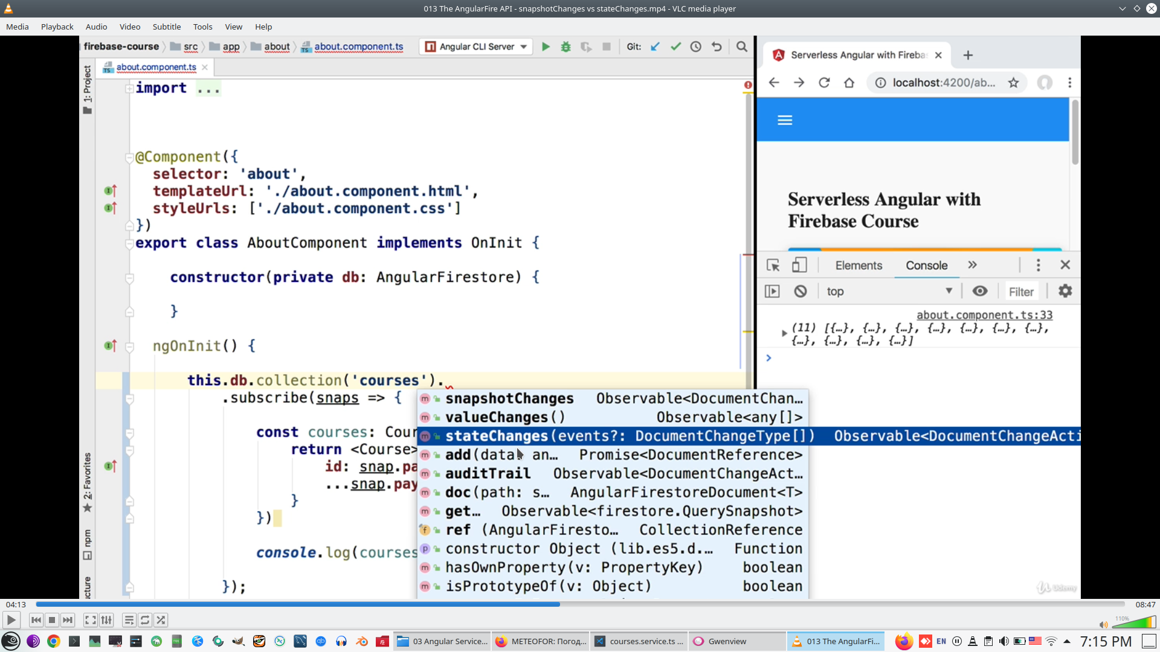Open the View menu
1160x652 pixels.
pyautogui.click(x=233, y=27)
